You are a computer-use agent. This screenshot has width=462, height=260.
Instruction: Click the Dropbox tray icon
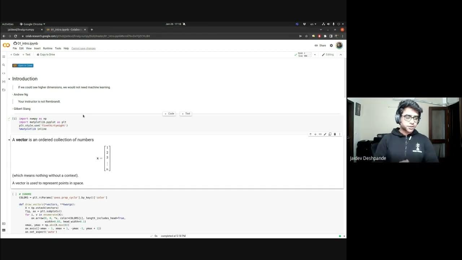click(305, 24)
